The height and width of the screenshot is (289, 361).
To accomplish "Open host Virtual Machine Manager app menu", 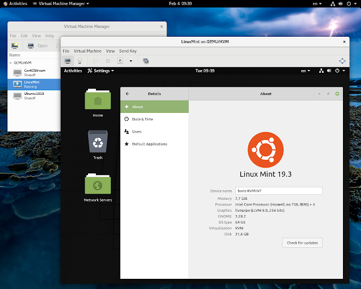I will click(x=61, y=3).
